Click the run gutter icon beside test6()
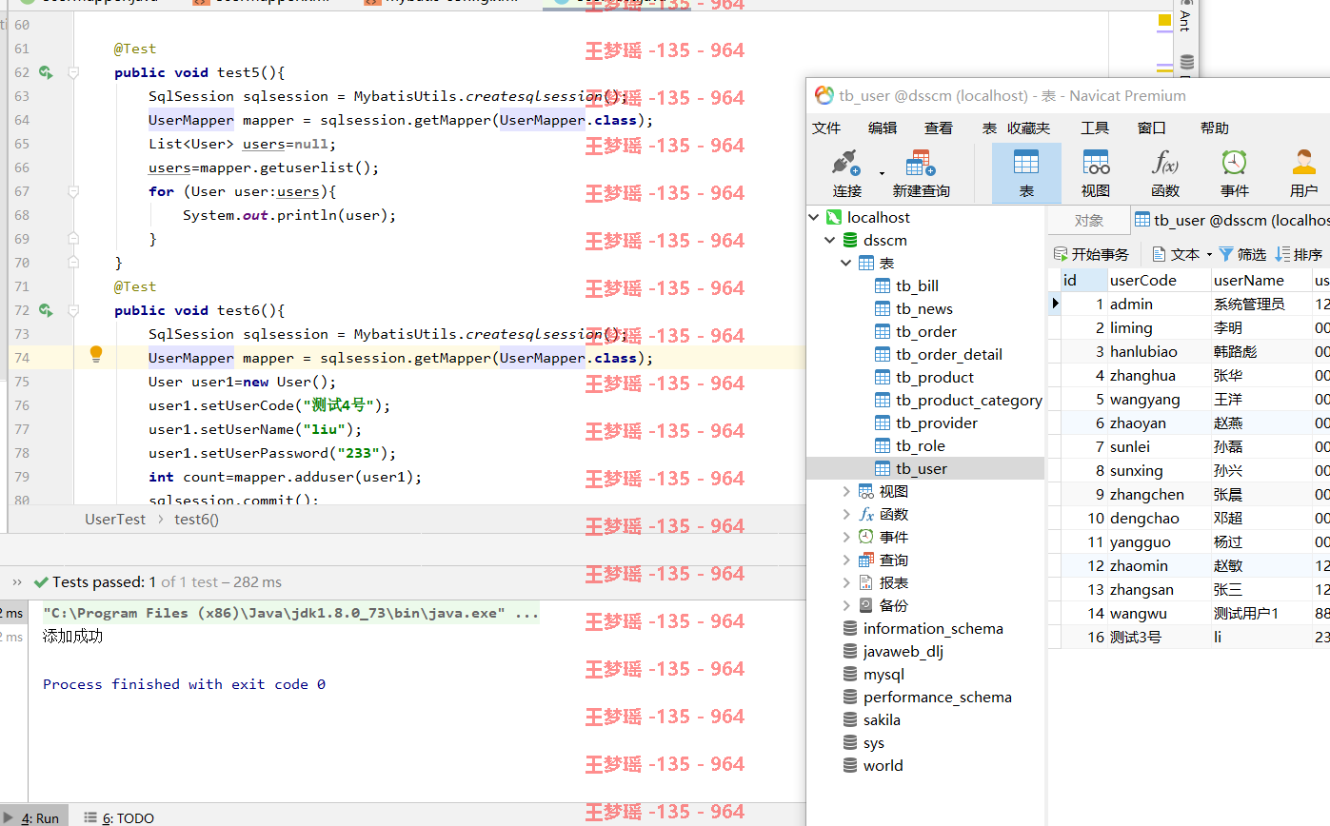Screen dimensions: 1330x826 point(45,310)
